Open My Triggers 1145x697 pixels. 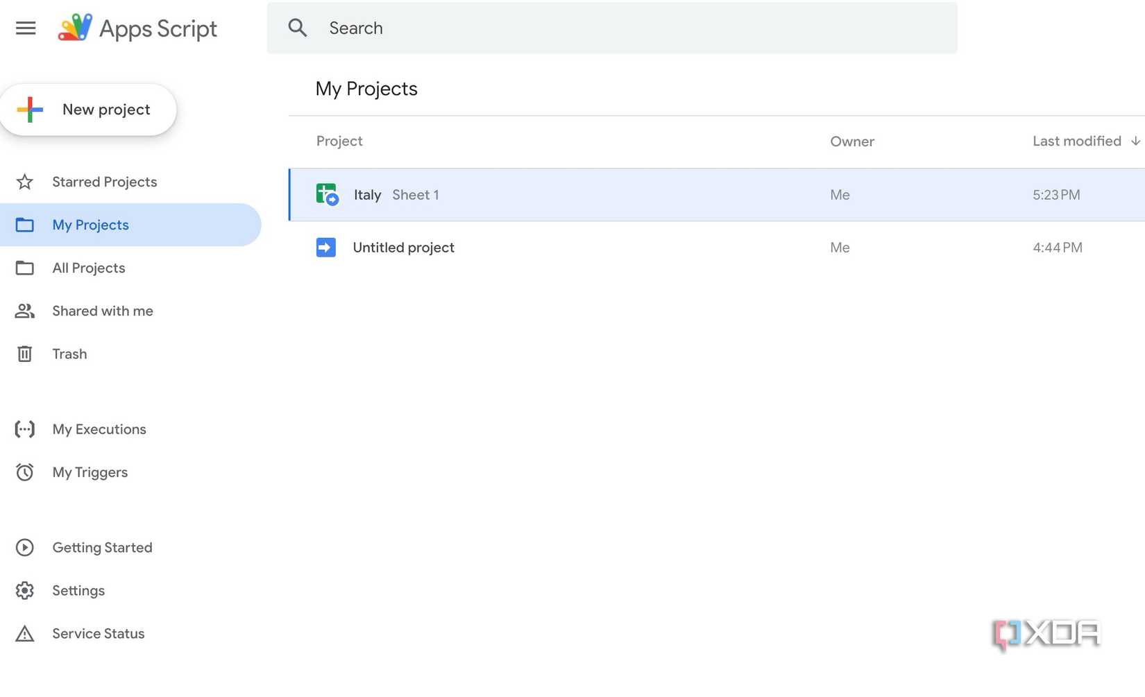click(90, 472)
